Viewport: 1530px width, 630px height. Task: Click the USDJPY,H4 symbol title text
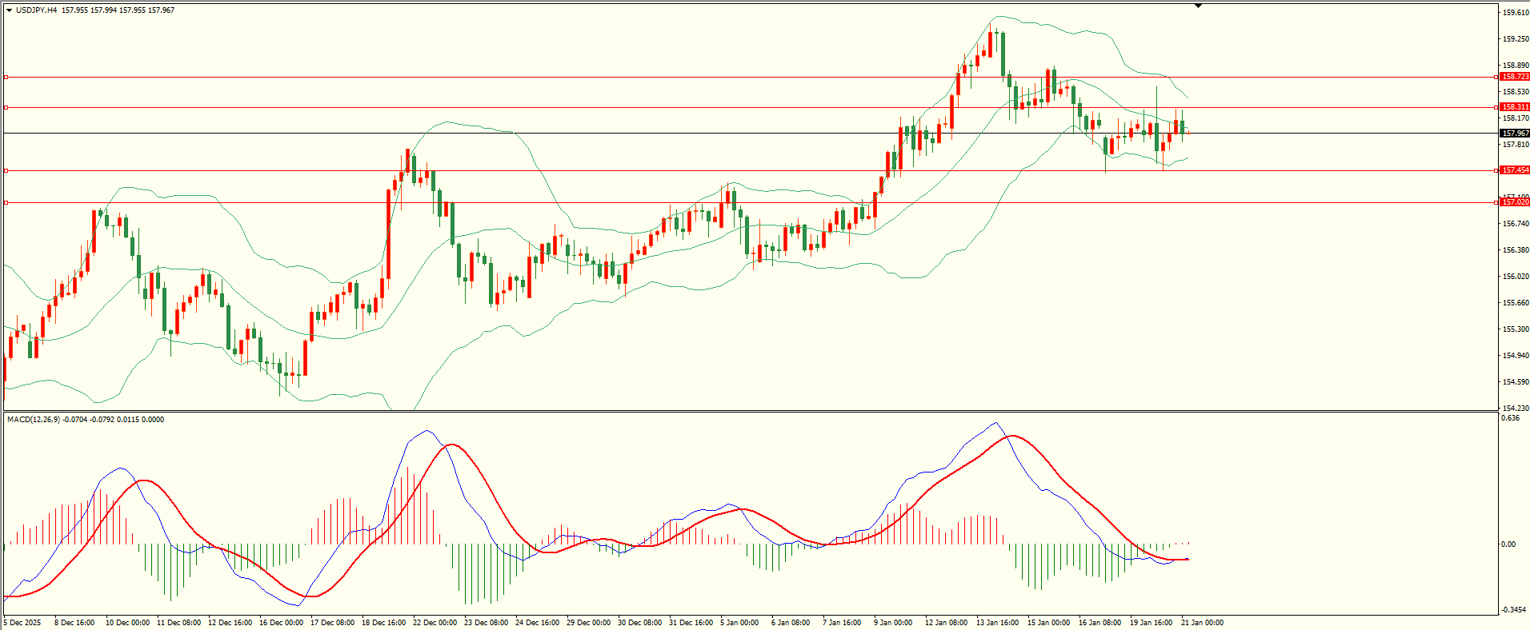[36, 10]
